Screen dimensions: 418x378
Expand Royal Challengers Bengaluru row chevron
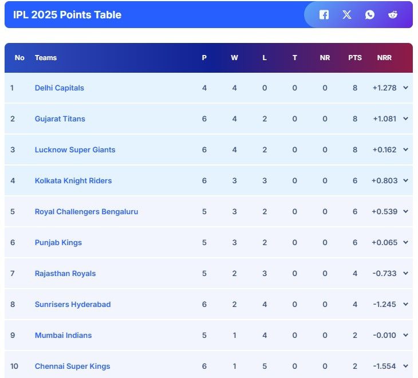point(405,211)
